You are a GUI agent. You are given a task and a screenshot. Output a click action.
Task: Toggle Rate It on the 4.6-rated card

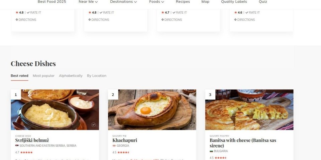[252, 13]
